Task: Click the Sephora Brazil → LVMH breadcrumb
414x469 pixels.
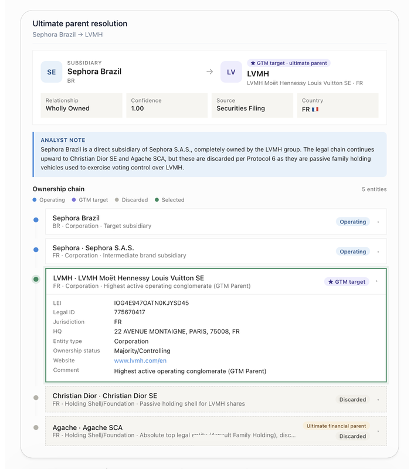Action: pyautogui.click(x=67, y=35)
